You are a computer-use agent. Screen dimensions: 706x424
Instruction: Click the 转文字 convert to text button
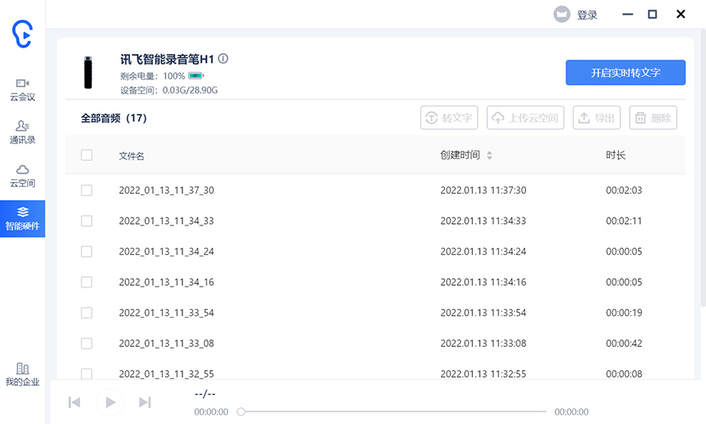449,118
